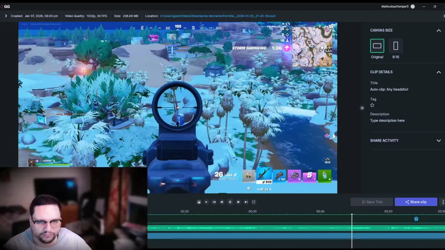Viewport: 445px width, 250px height.
Task: Click the skull kill marker on timeline
Action: (x=416, y=219)
